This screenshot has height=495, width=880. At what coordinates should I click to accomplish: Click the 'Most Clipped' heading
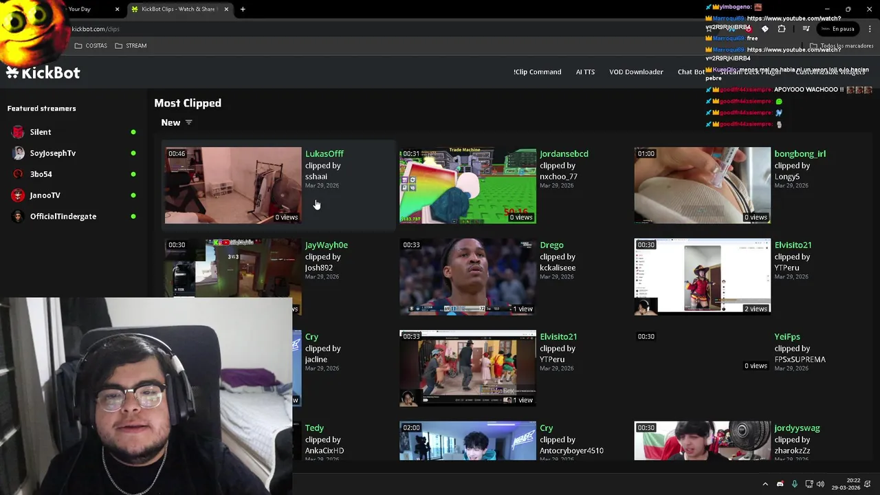188,103
